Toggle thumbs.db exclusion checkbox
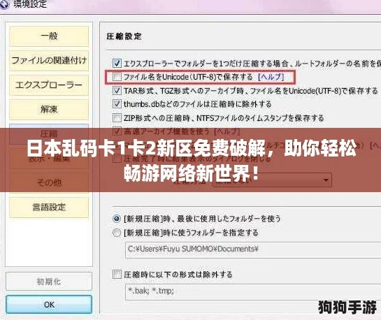Screen dimensions: 381x320 pyautogui.click(x=117, y=104)
